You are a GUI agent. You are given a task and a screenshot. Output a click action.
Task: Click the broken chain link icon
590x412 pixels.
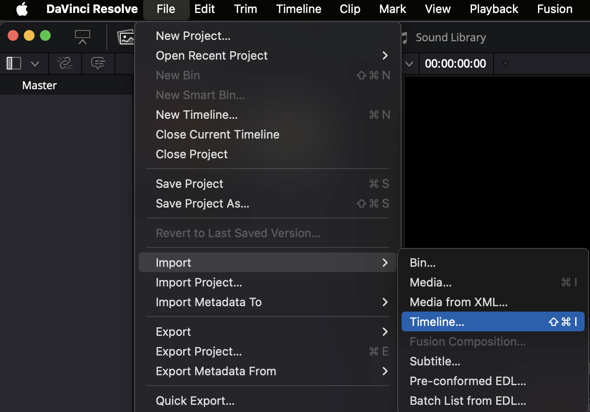[x=66, y=63]
